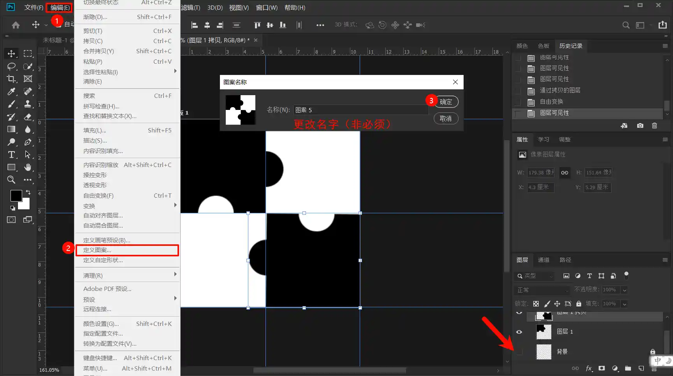Click the pattern name 名称 input field
Viewport: 673px width, 376px height.
361,110
